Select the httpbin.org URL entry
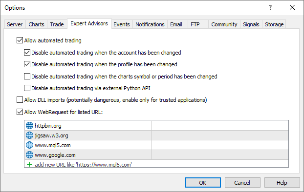Image resolution: width=304 pixels, height=192 pixels. pyautogui.click(x=156, y=126)
